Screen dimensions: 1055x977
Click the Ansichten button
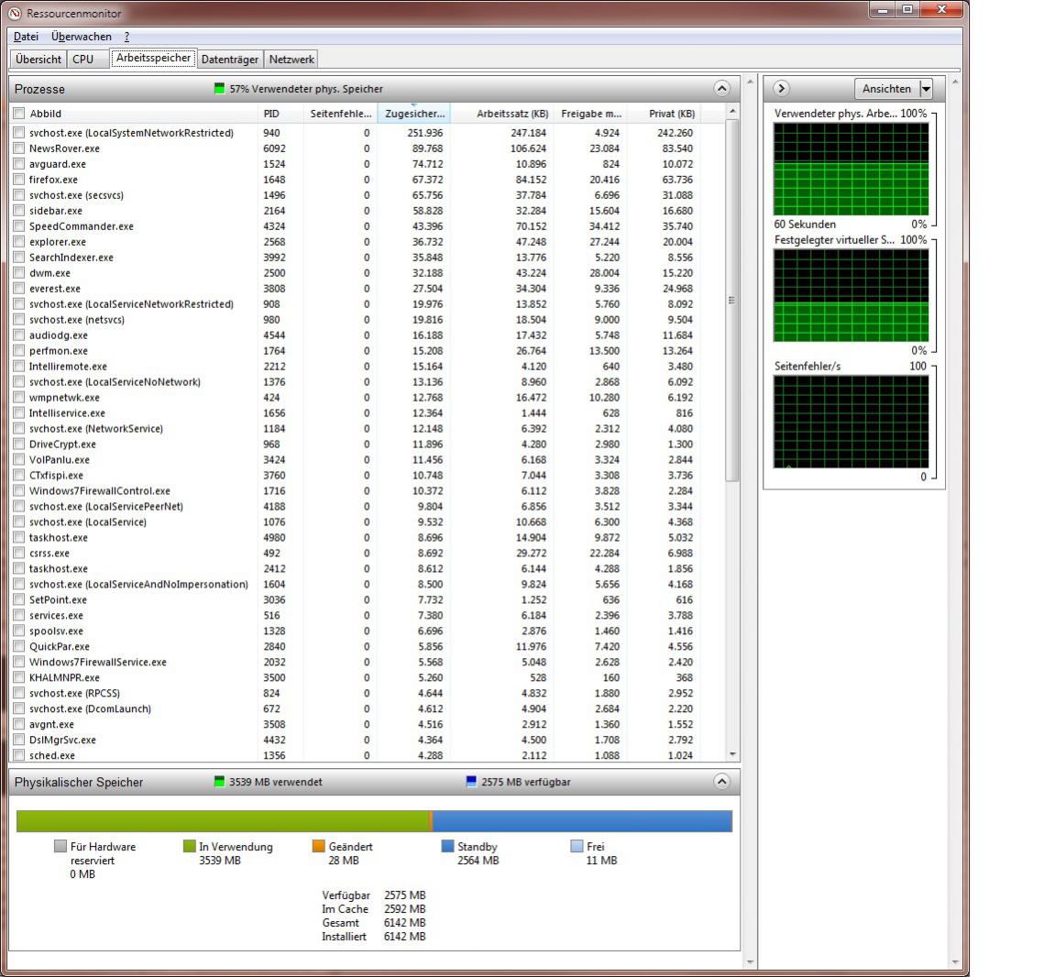click(x=886, y=89)
